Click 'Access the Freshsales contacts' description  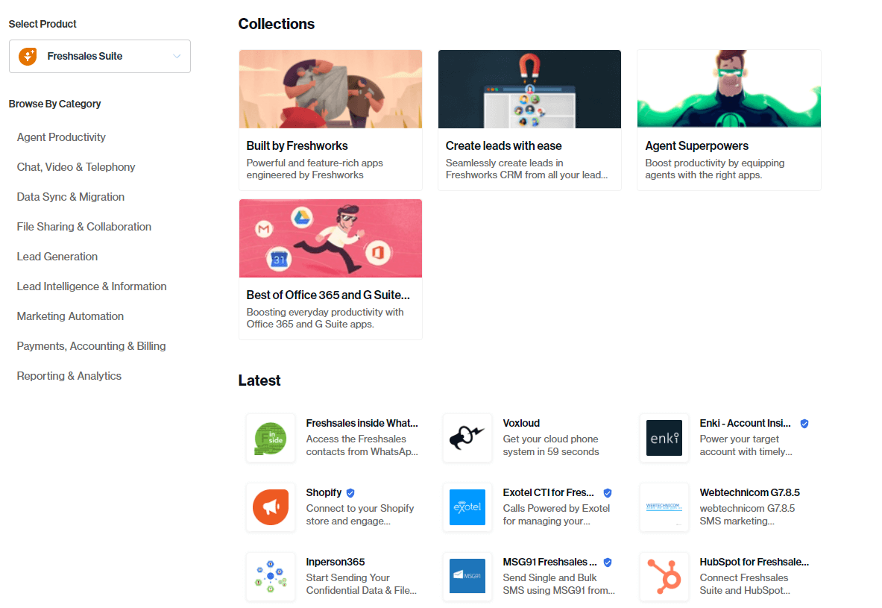(362, 445)
